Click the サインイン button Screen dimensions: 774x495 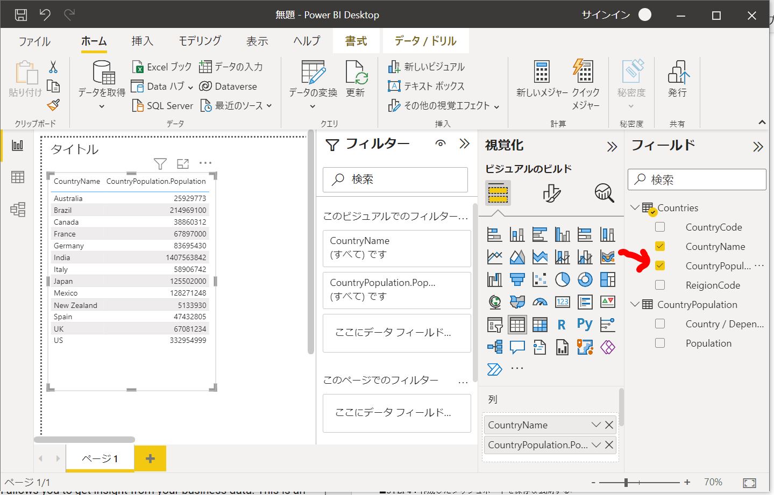[x=606, y=15]
